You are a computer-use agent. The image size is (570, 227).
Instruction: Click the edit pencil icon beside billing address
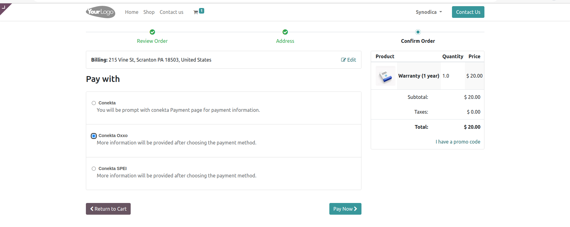343,60
